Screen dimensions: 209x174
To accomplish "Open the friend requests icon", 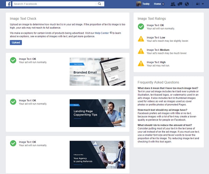I will click(x=173, y=4).
